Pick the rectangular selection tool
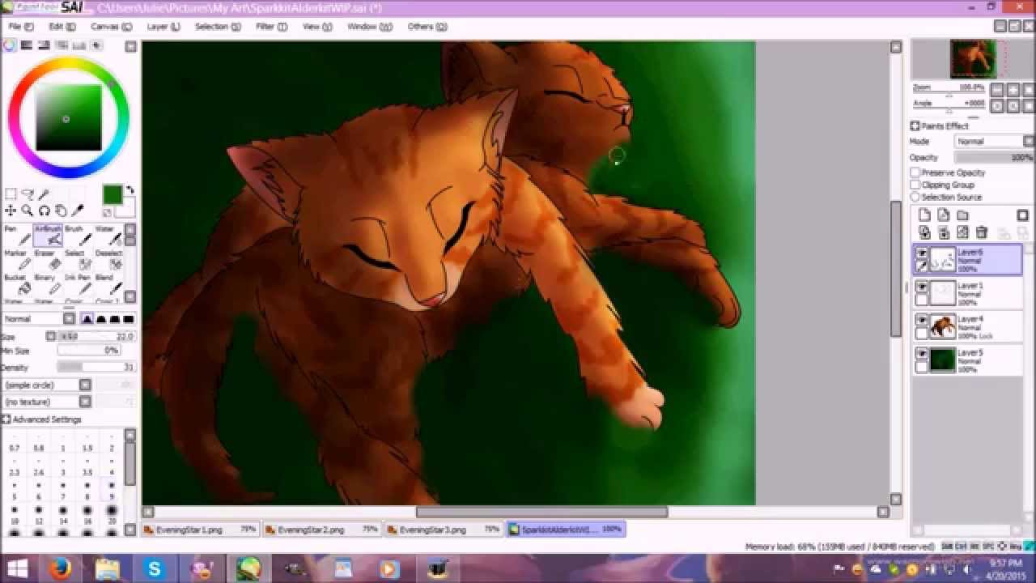 (x=11, y=194)
